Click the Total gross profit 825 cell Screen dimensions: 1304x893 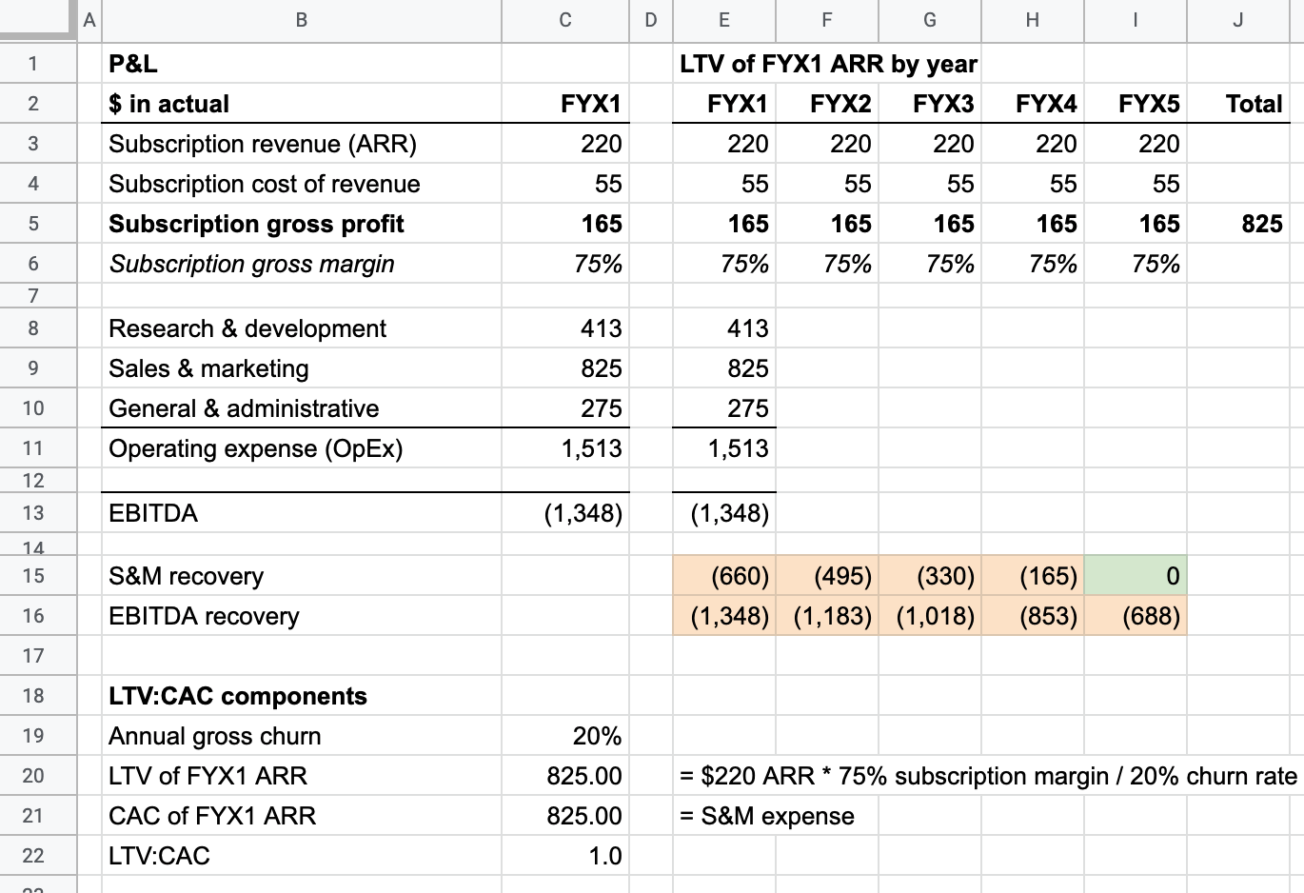(1237, 224)
